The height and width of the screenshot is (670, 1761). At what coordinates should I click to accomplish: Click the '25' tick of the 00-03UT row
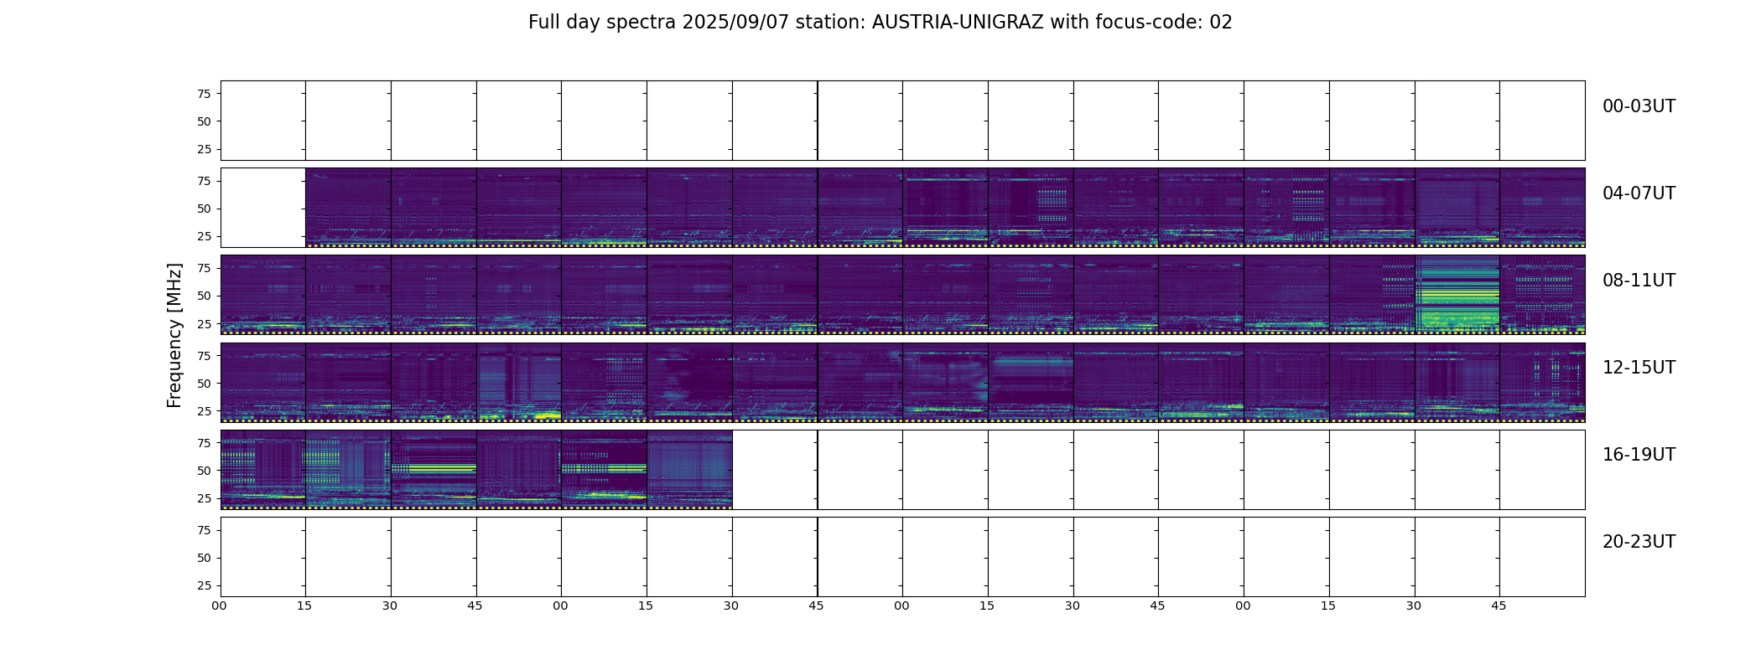[204, 149]
